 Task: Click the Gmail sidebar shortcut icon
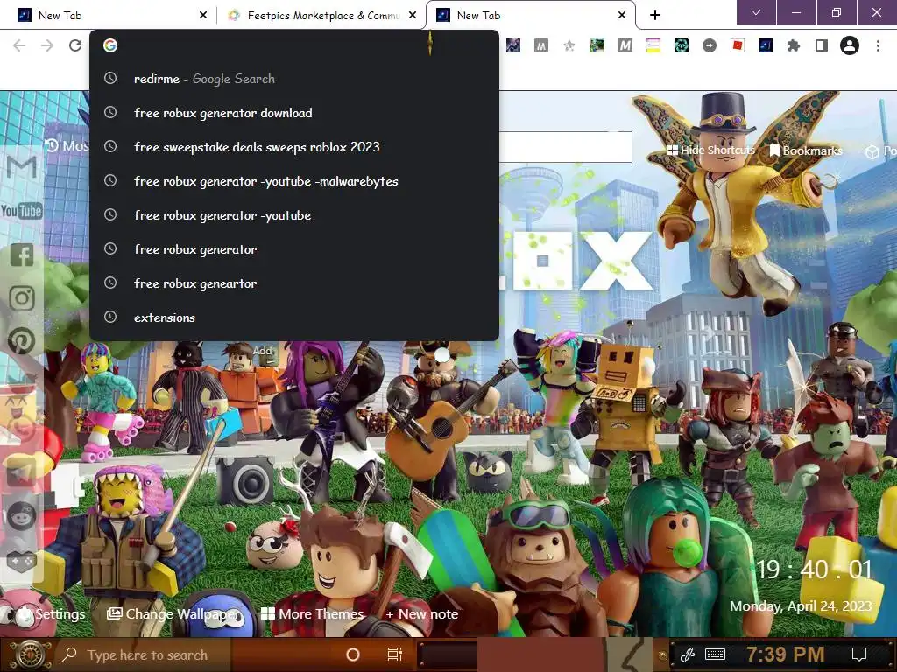(x=22, y=167)
